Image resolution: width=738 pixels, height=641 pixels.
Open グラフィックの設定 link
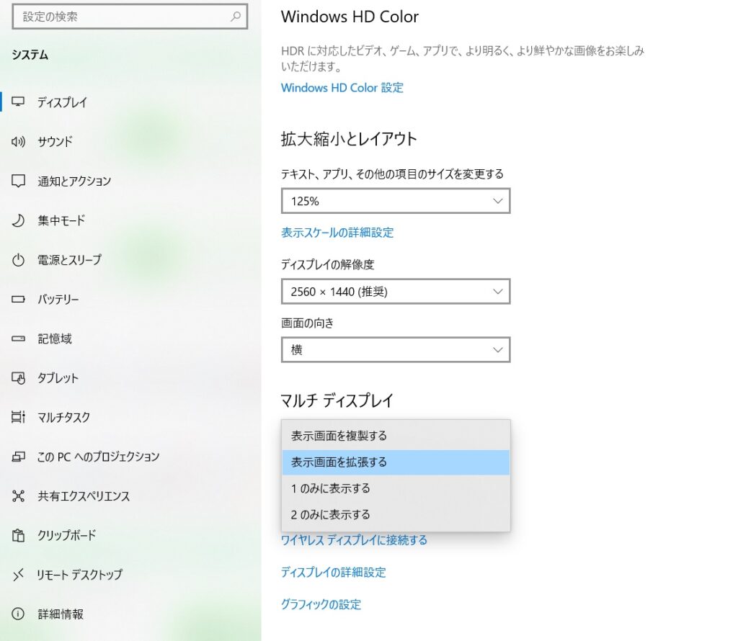pyautogui.click(x=321, y=604)
